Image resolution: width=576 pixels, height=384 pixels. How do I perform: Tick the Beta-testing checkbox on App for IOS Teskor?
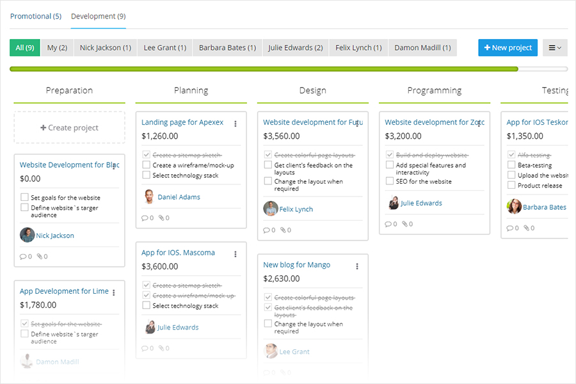(x=511, y=164)
